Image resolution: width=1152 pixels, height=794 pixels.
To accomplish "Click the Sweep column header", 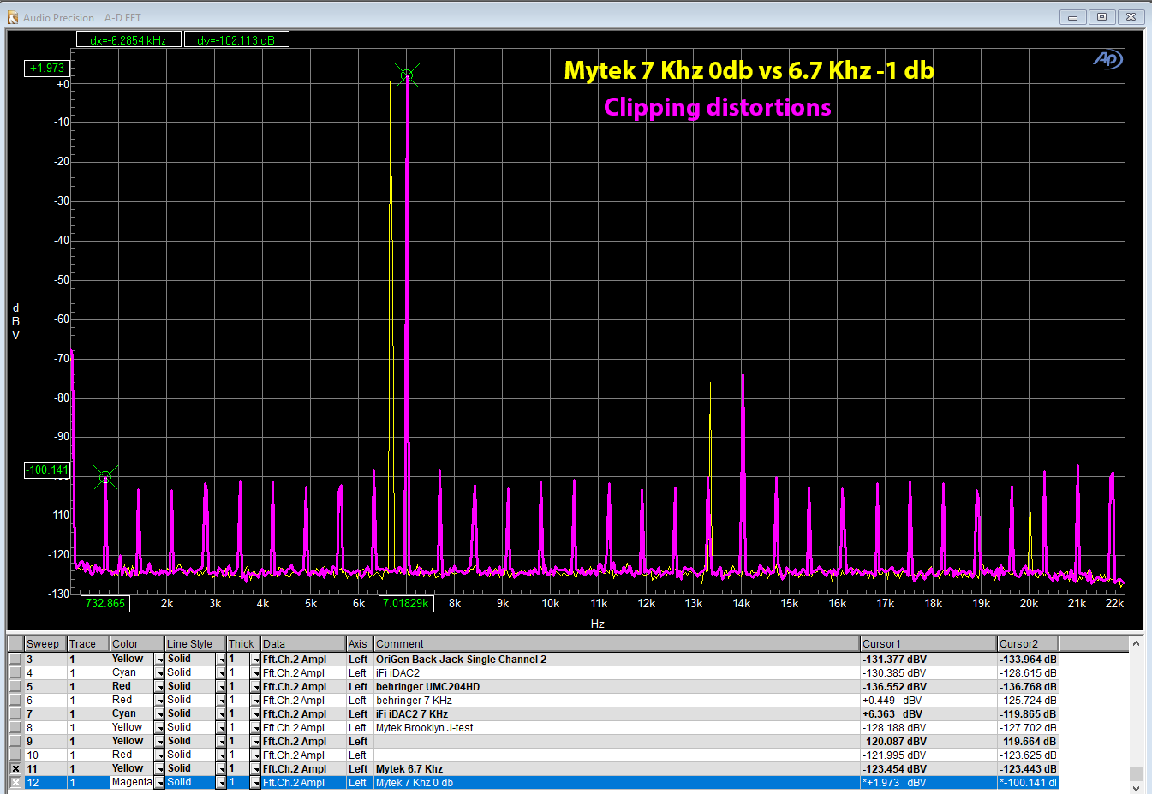I will pos(45,644).
